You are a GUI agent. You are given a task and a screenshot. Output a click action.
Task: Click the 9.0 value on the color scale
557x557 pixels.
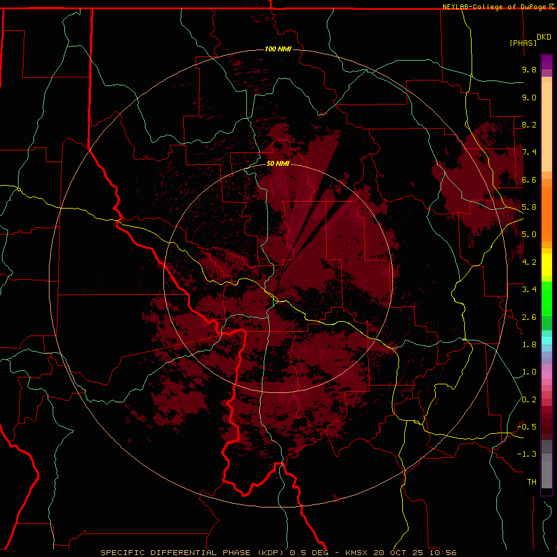[x=529, y=97]
